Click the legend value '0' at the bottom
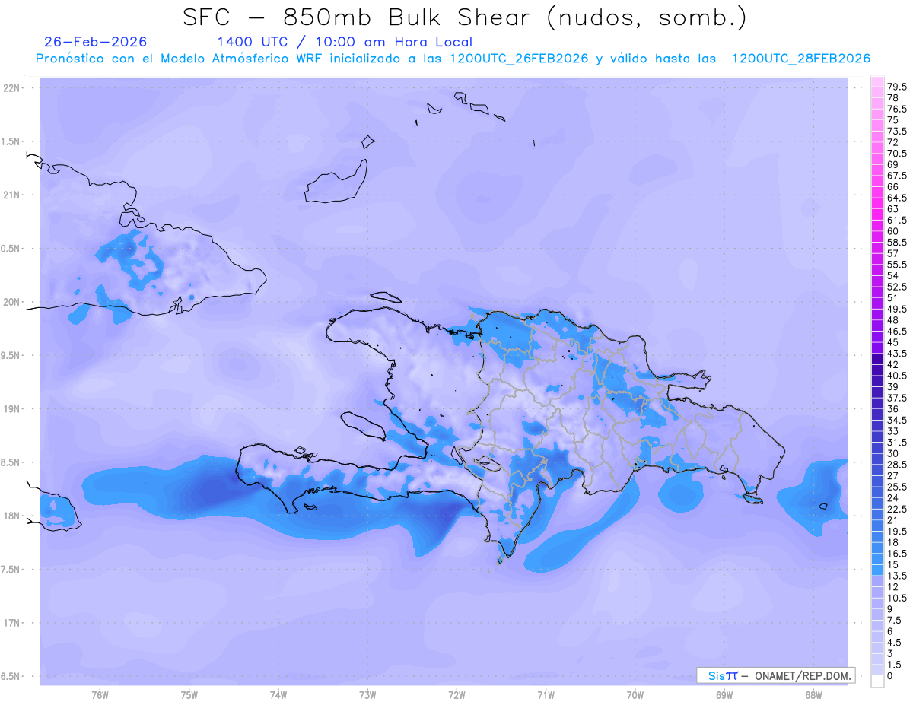This screenshot has width=913, height=705. tap(891, 675)
